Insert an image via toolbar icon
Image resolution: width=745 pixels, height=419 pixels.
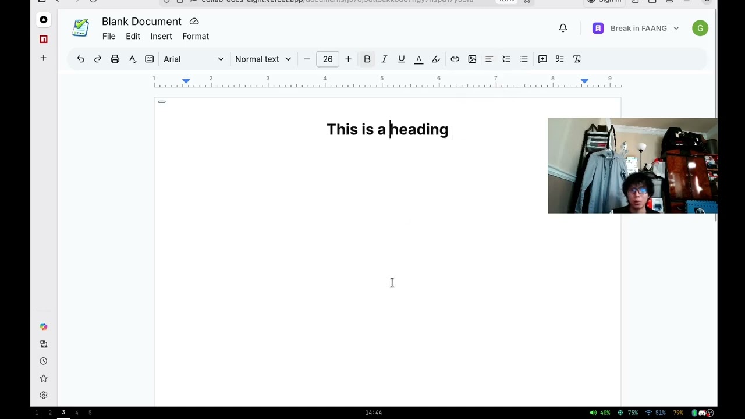(472, 59)
